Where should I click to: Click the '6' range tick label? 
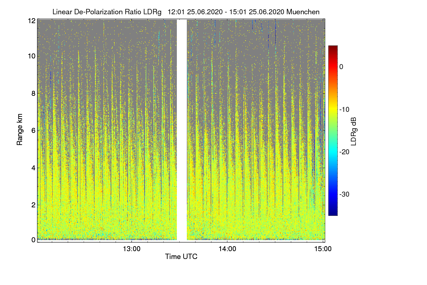pyautogui.click(x=33, y=130)
